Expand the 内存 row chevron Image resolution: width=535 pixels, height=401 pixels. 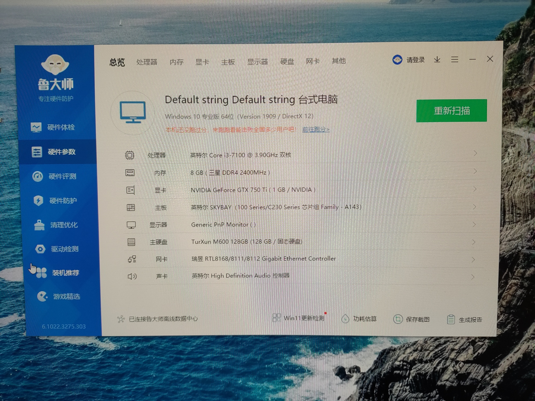(x=475, y=171)
